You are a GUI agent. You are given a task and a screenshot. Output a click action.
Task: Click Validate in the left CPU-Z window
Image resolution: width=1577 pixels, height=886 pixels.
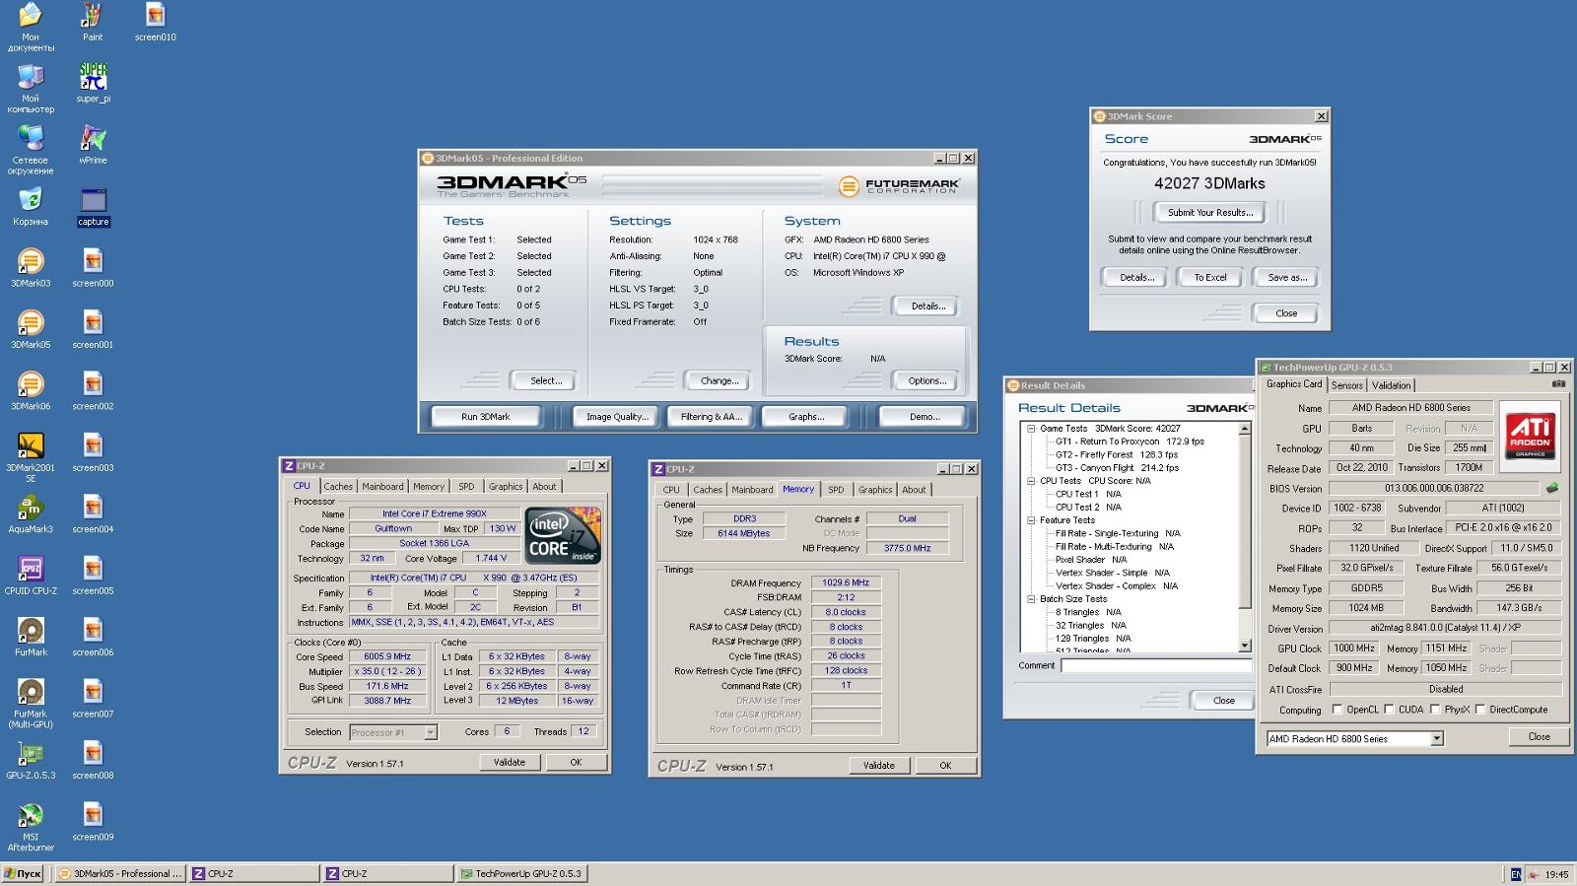pyautogui.click(x=510, y=763)
